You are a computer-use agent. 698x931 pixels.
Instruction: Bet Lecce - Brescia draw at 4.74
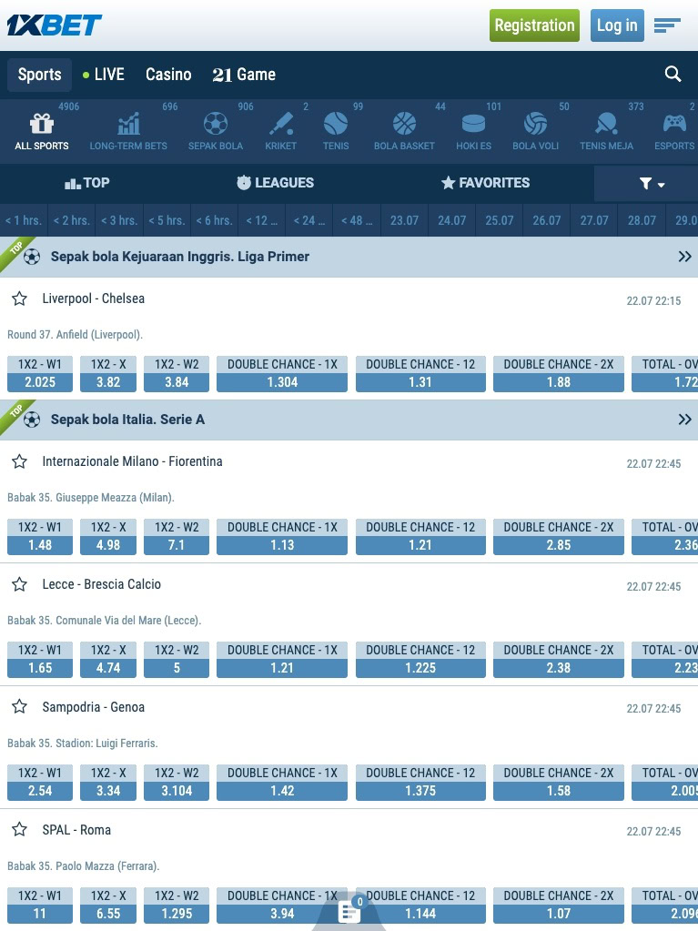pyautogui.click(x=108, y=660)
